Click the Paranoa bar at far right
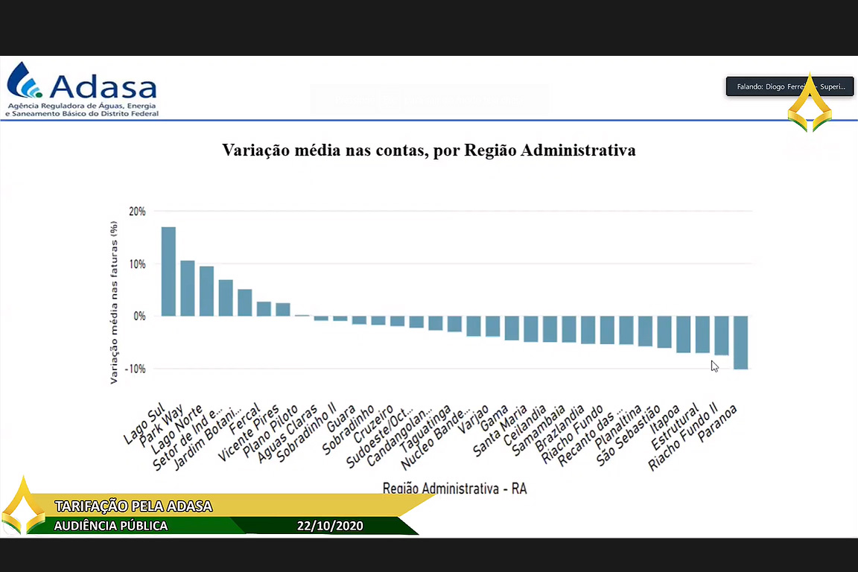The image size is (858, 572). 740,342
